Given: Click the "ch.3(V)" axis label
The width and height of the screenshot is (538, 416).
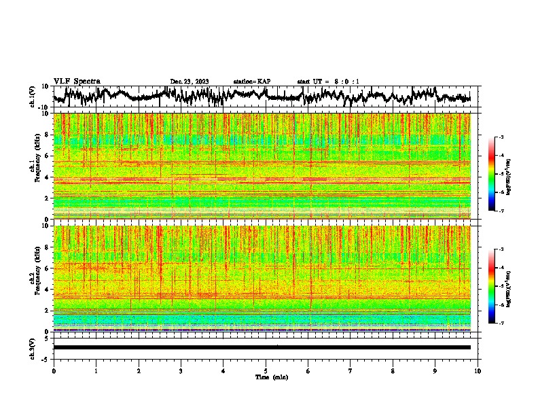Looking at the screenshot, I should [33, 349].
